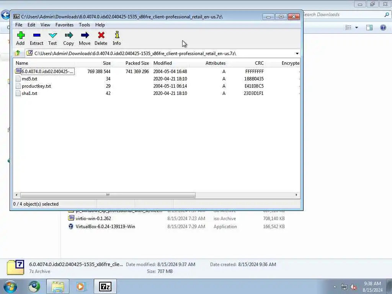Select the Move toolbar icon
392x294 pixels.
click(x=85, y=35)
